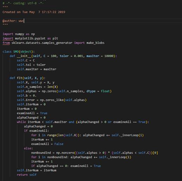
Task: Click the '__init__' method name
Action: [x=24, y=56]
